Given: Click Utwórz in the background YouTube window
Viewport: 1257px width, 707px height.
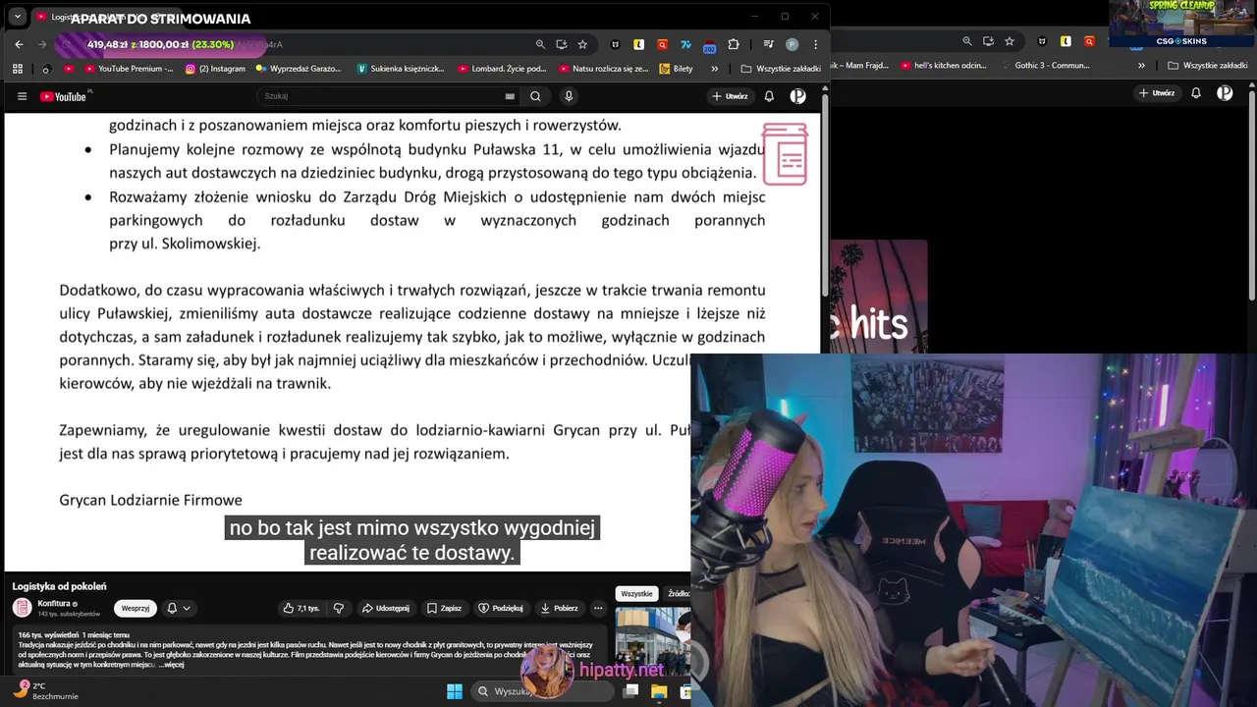Looking at the screenshot, I should click(1157, 92).
